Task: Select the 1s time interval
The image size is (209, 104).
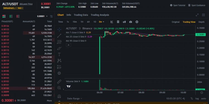Action: pyautogui.click(x=68, y=22)
